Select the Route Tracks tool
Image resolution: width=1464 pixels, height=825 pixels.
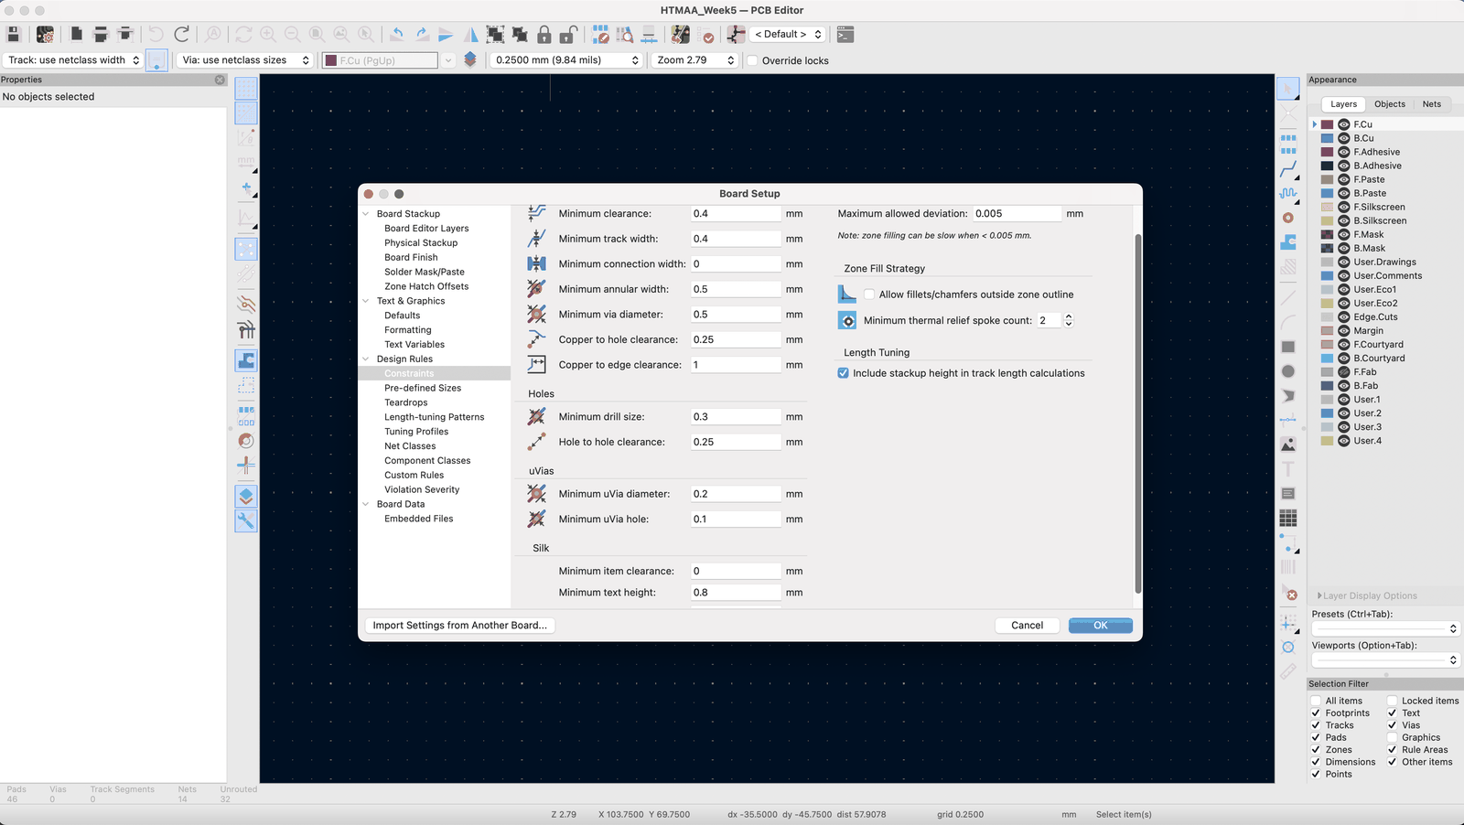pos(1288,169)
